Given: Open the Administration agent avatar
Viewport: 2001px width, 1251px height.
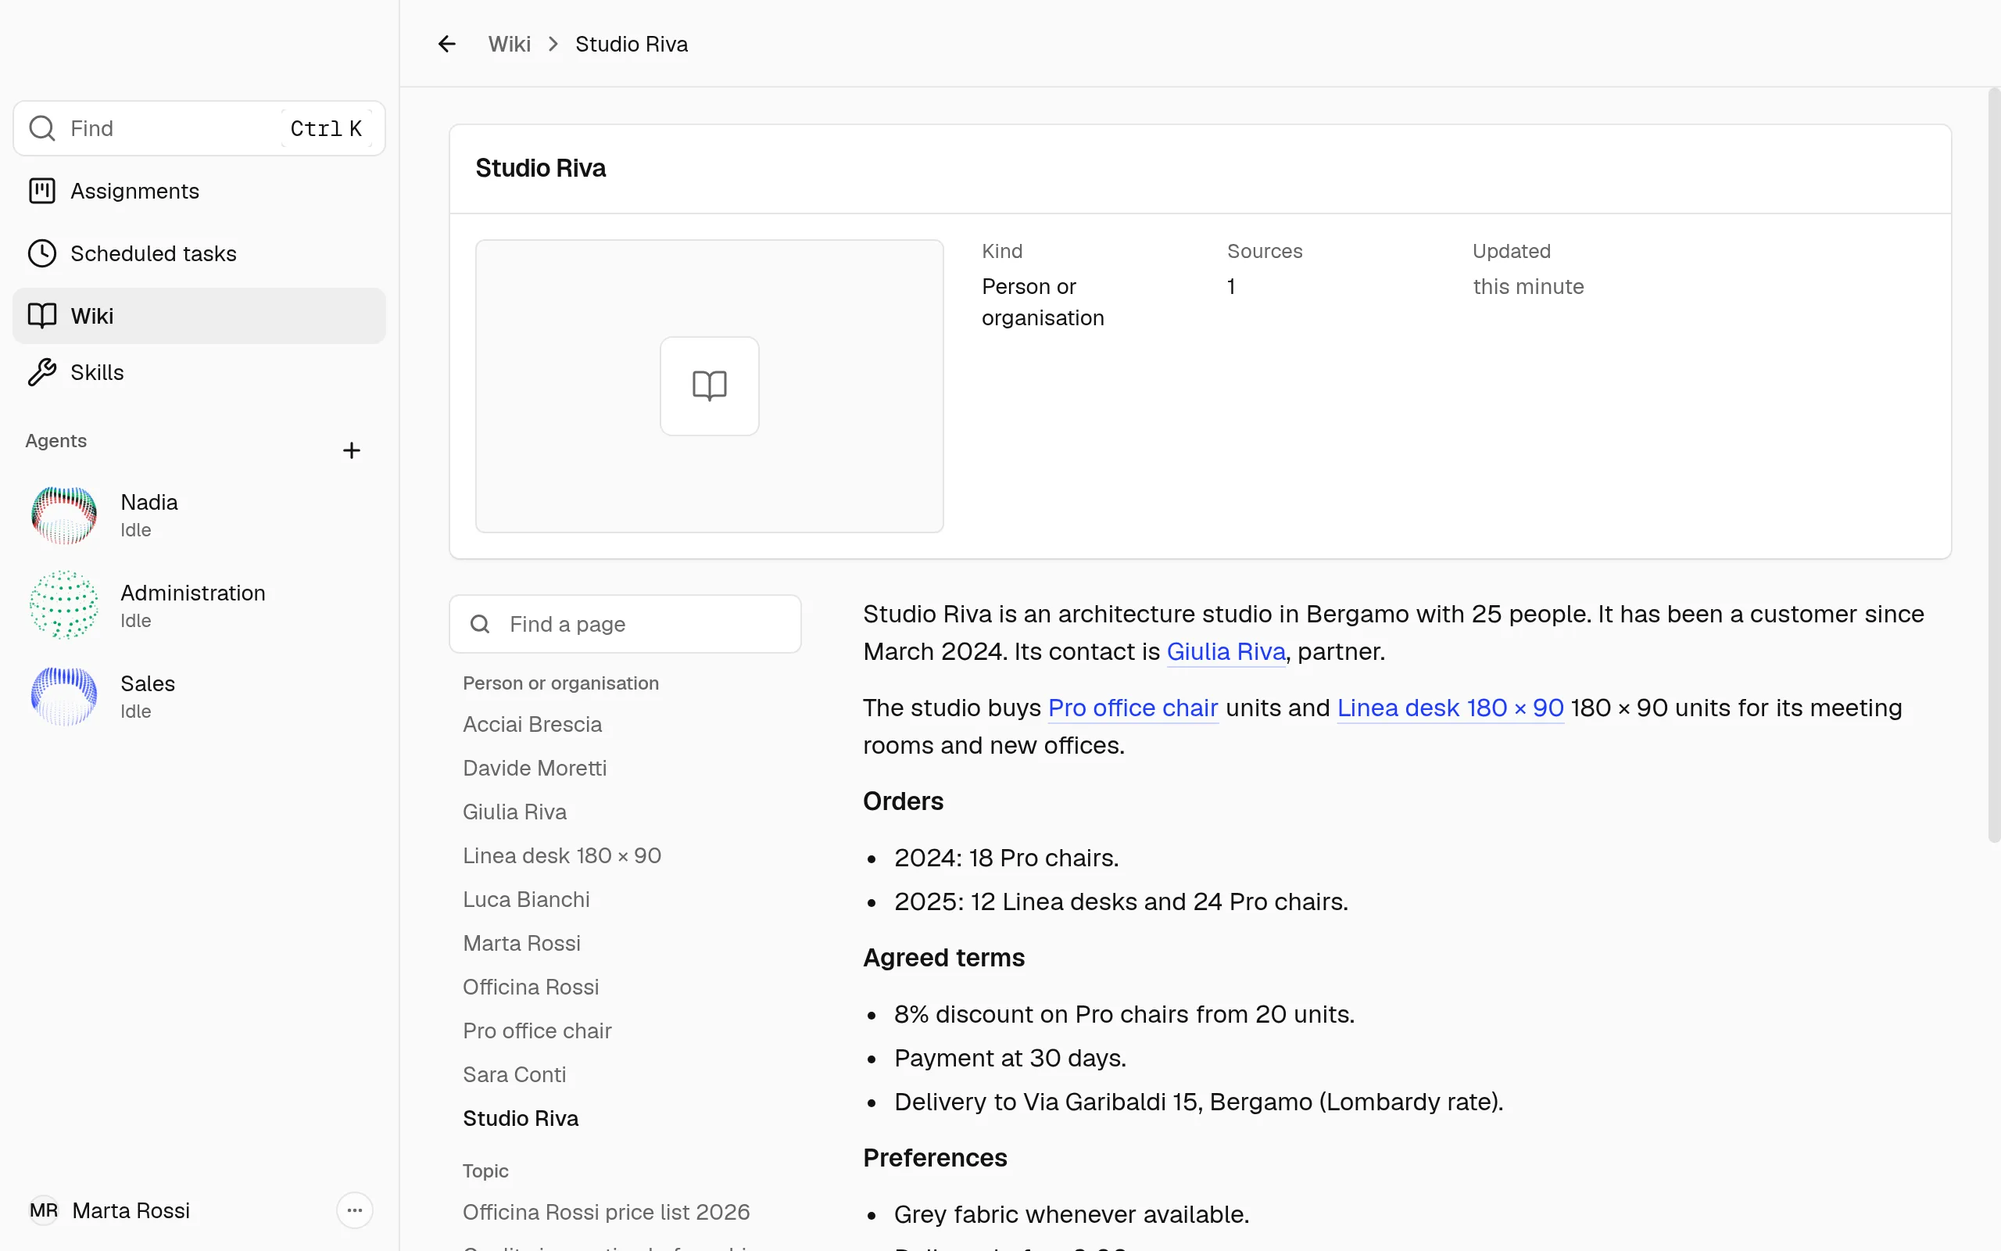Looking at the screenshot, I should coord(63,606).
